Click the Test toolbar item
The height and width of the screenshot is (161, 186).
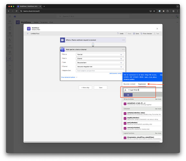pos(156,34)
